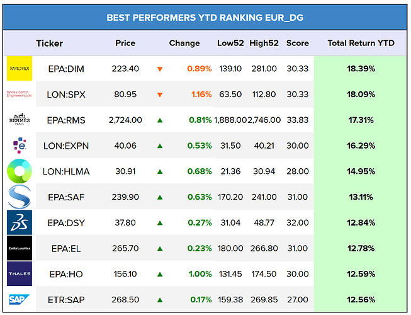Click the 16.29% total return value
This screenshot has width=411, height=315.
pyautogui.click(x=361, y=146)
